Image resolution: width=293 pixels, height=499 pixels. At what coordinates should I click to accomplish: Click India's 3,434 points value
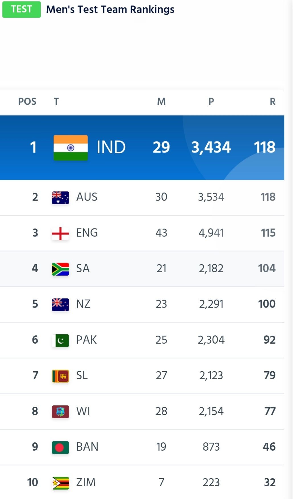point(211,147)
